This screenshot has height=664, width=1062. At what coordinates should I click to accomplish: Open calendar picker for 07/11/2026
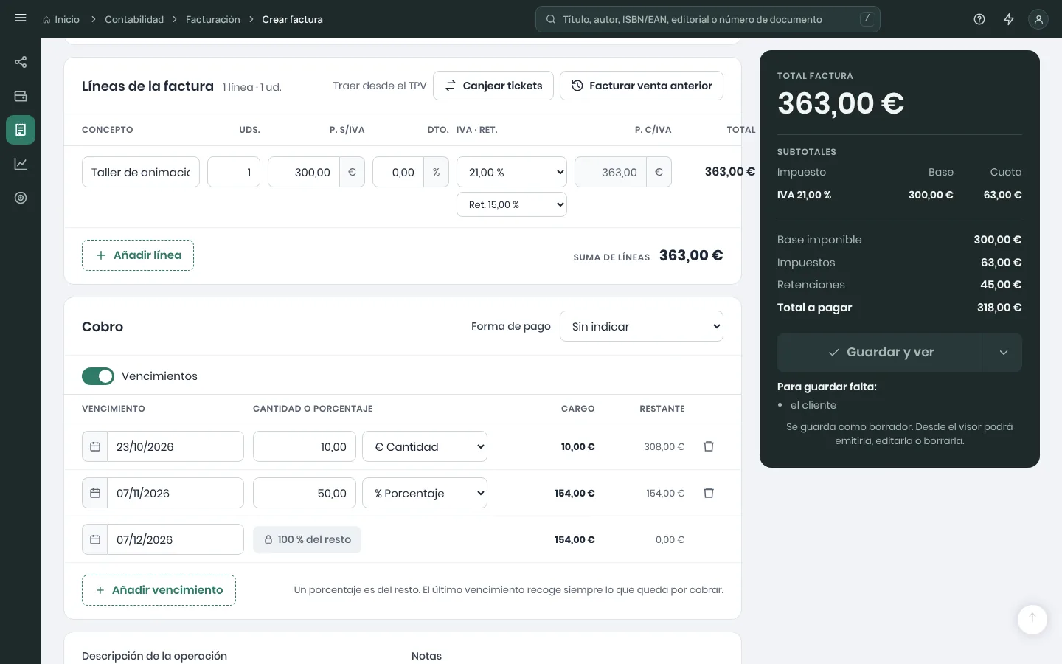[95, 493]
